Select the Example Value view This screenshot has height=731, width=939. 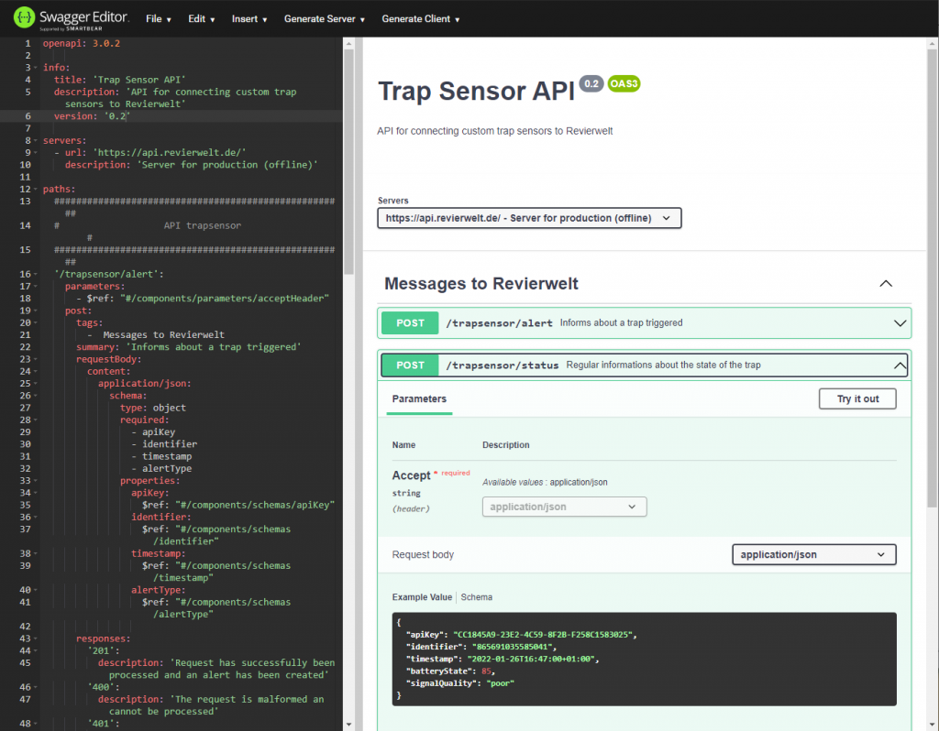(422, 597)
